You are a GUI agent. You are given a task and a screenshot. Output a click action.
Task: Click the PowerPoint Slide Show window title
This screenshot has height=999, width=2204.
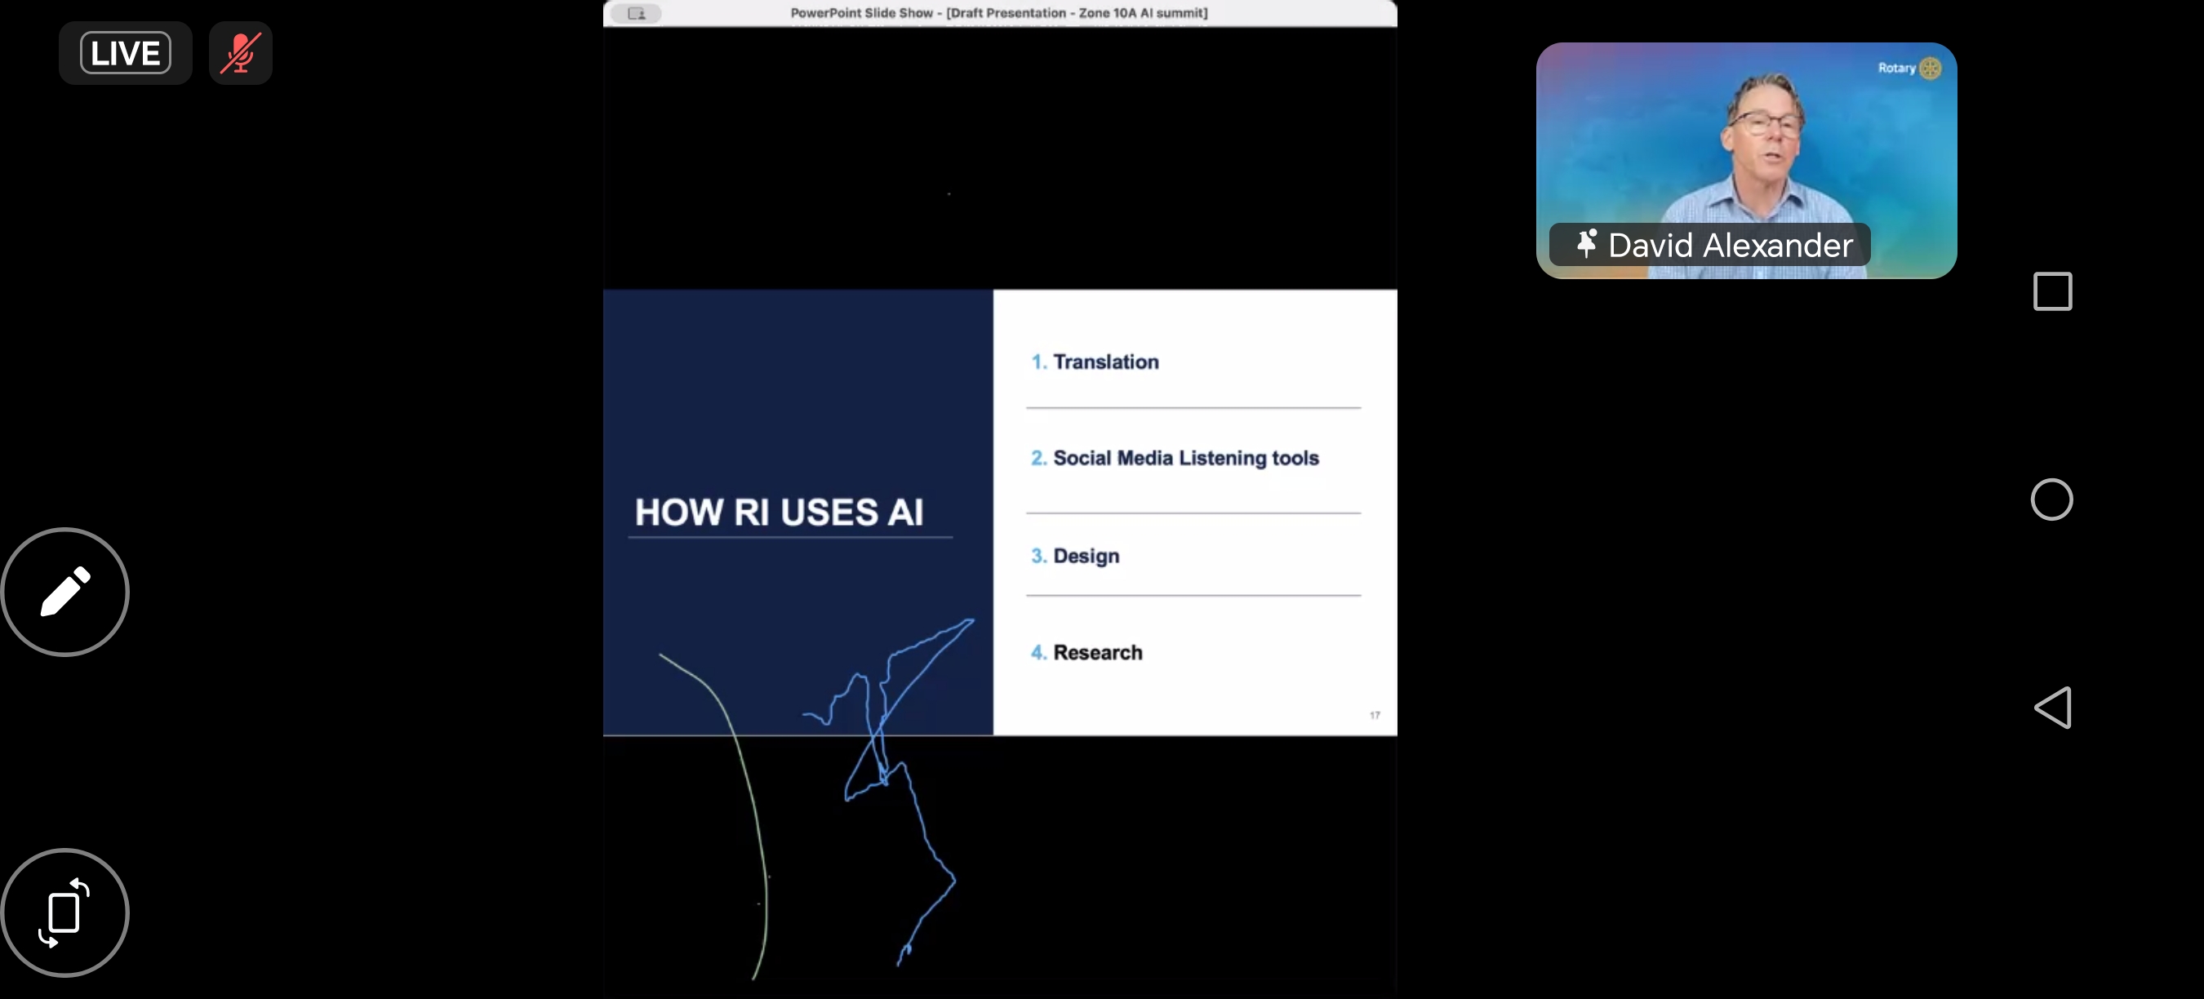point(998,13)
